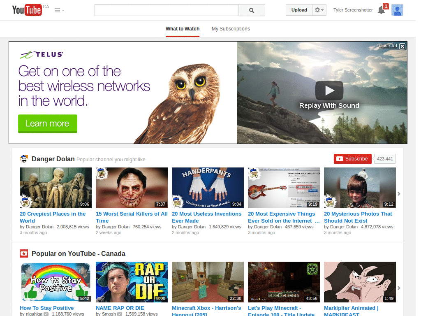Screen dimensions: 421x316
Task: Open the 20 Creepiest Places thumbnail
Action: [56, 188]
